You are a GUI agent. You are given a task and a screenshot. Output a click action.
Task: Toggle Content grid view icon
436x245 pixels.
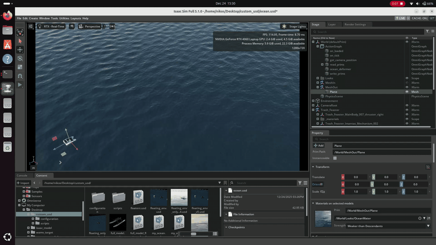(215, 234)
